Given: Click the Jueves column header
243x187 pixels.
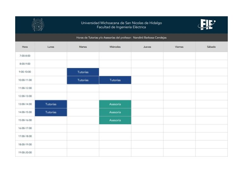Looking at the screenshot, I should point(147,47).
